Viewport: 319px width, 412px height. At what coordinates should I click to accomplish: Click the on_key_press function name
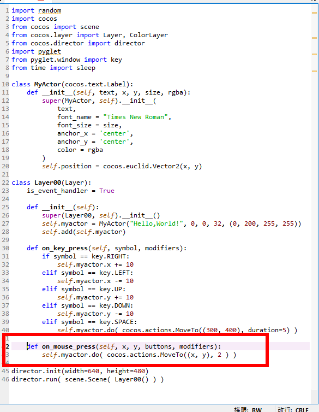(x=65, y=248)
